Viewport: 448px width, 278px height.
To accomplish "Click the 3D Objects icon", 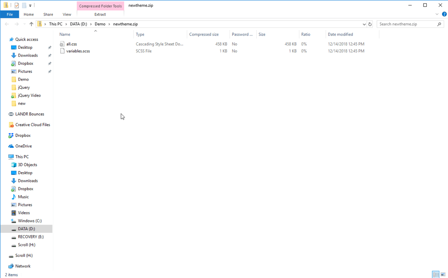I will [13, 165].
